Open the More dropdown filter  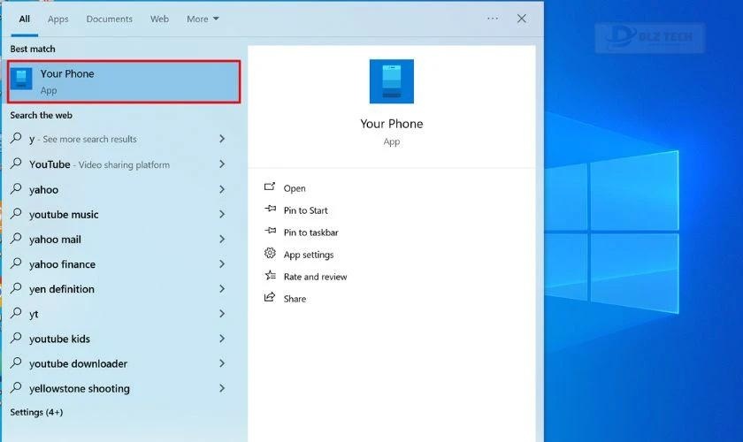click(203, 19)
